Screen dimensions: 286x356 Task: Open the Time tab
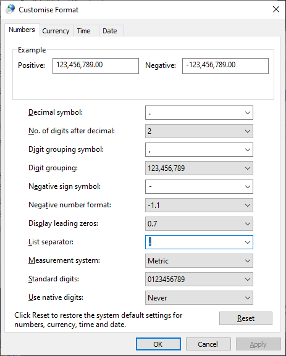(83, 31)
